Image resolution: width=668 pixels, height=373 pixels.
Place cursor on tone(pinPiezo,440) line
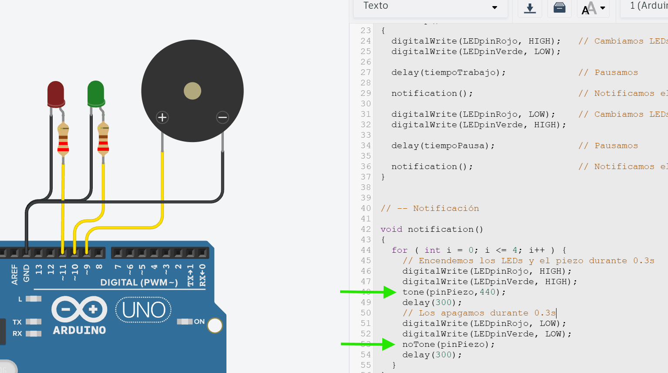[x=454, y=292]
